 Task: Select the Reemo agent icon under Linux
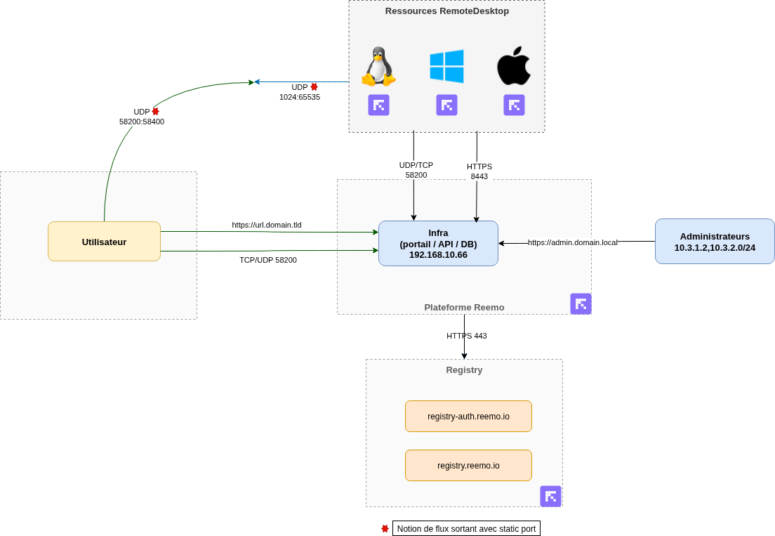[x=378, y=105]
